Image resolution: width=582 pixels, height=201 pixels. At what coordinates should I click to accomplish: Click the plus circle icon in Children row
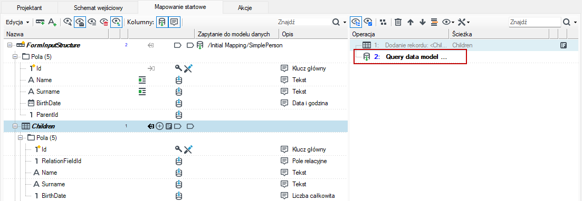159,126
